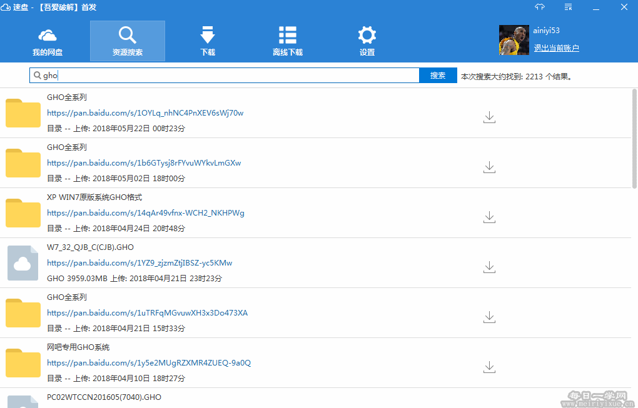Image resolution: width=638 pixels, height=408 pixels.
Task: Click the user avatar picture
Action: point(514,40)
